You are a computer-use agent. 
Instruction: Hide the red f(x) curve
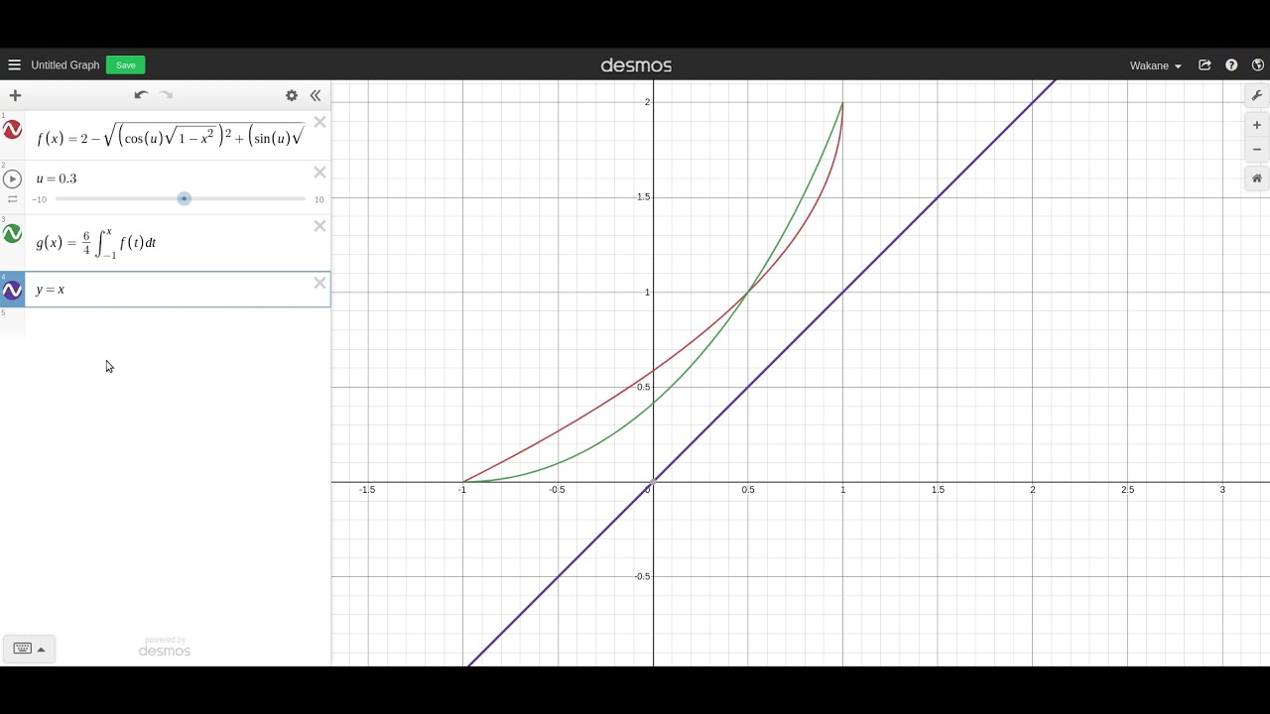[12, 130]
